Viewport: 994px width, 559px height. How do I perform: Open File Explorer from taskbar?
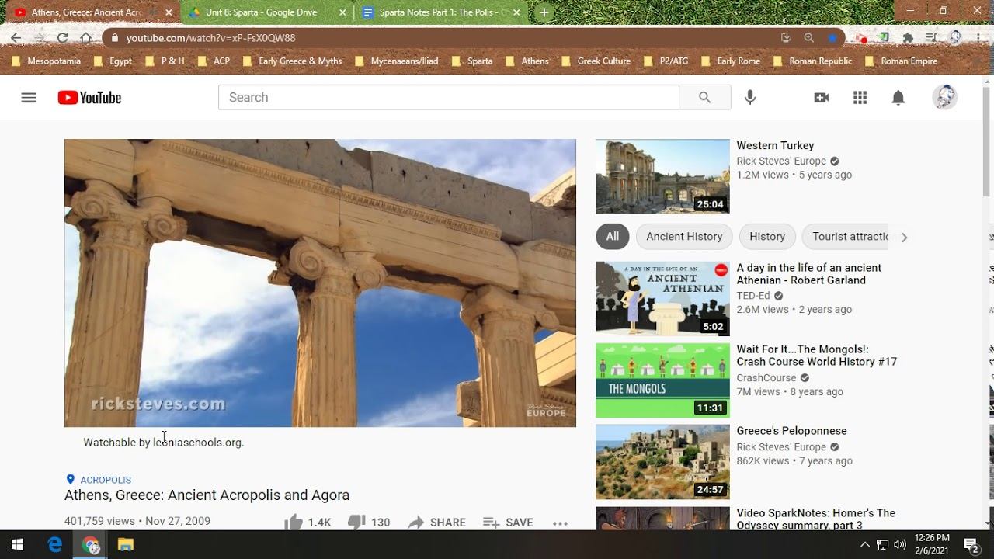click(126, 544)
